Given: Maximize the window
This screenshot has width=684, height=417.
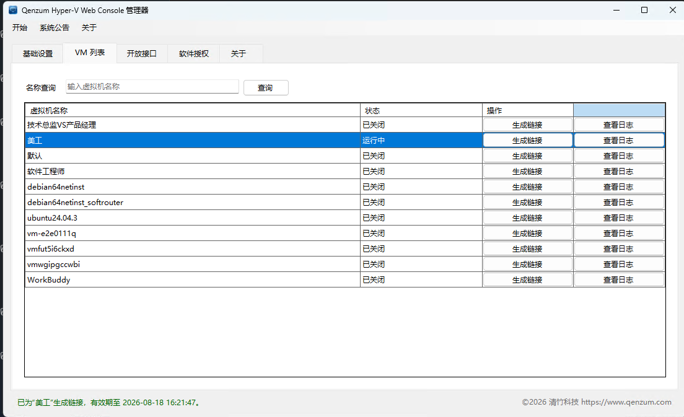Looking at the screenshot, I should (x=644, y=10).
